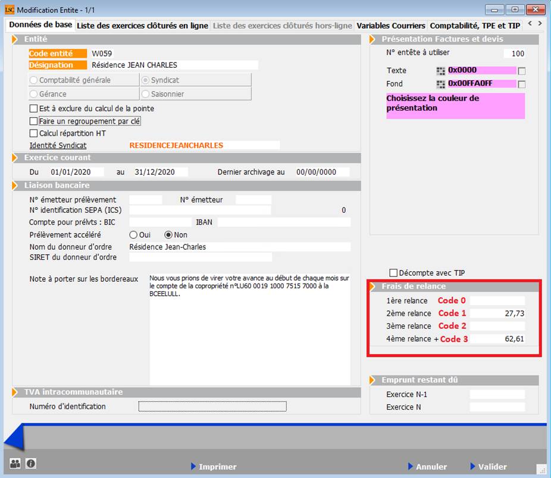Open the 'Variables Courriers' tab
Image resolution: width=551 pixels, height=478 pixels.
point(391,26)
